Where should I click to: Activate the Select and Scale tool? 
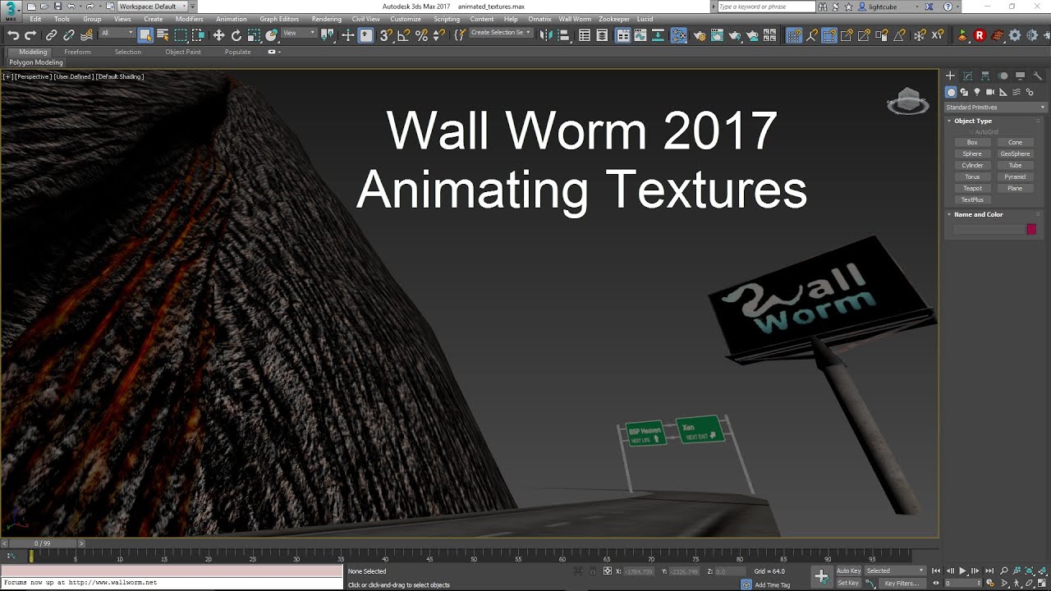click(254, 35)
